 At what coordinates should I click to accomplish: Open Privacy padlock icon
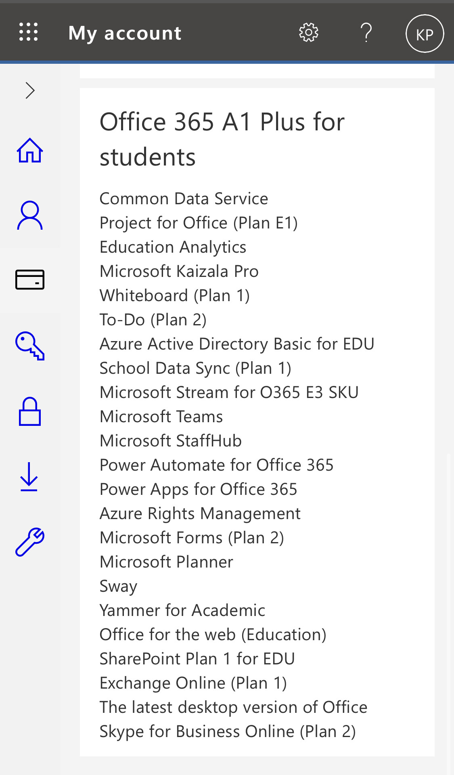coord(30,412)
